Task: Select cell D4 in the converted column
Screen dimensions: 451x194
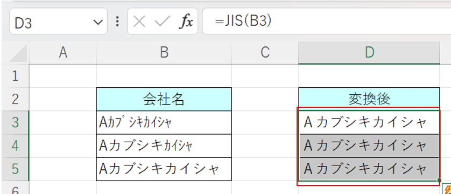Action: point(369,145)
